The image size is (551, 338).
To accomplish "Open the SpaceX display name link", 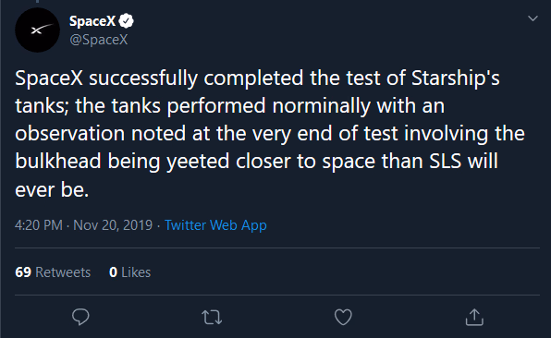I will pyautogui.click(x=92, y=21).
